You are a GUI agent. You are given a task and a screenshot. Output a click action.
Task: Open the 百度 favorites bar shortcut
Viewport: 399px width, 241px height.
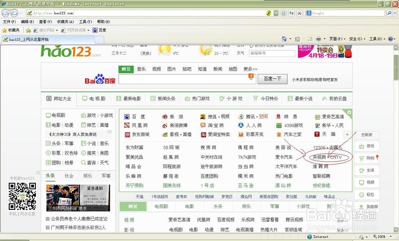tap(99, 30)
